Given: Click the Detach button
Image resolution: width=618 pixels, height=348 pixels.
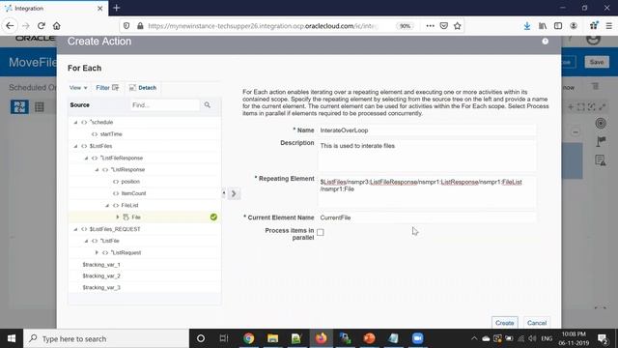Looking at the screenshot, I should pos(143,88).
